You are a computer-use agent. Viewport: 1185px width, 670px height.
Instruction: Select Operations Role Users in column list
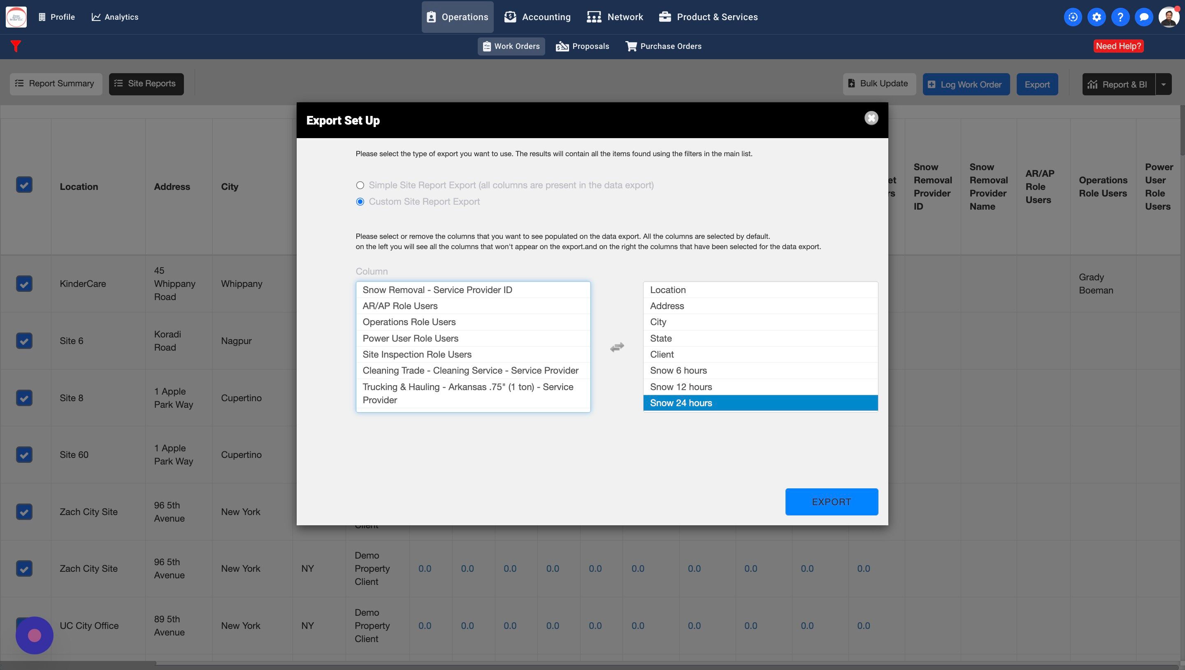(x=409, y=322)
